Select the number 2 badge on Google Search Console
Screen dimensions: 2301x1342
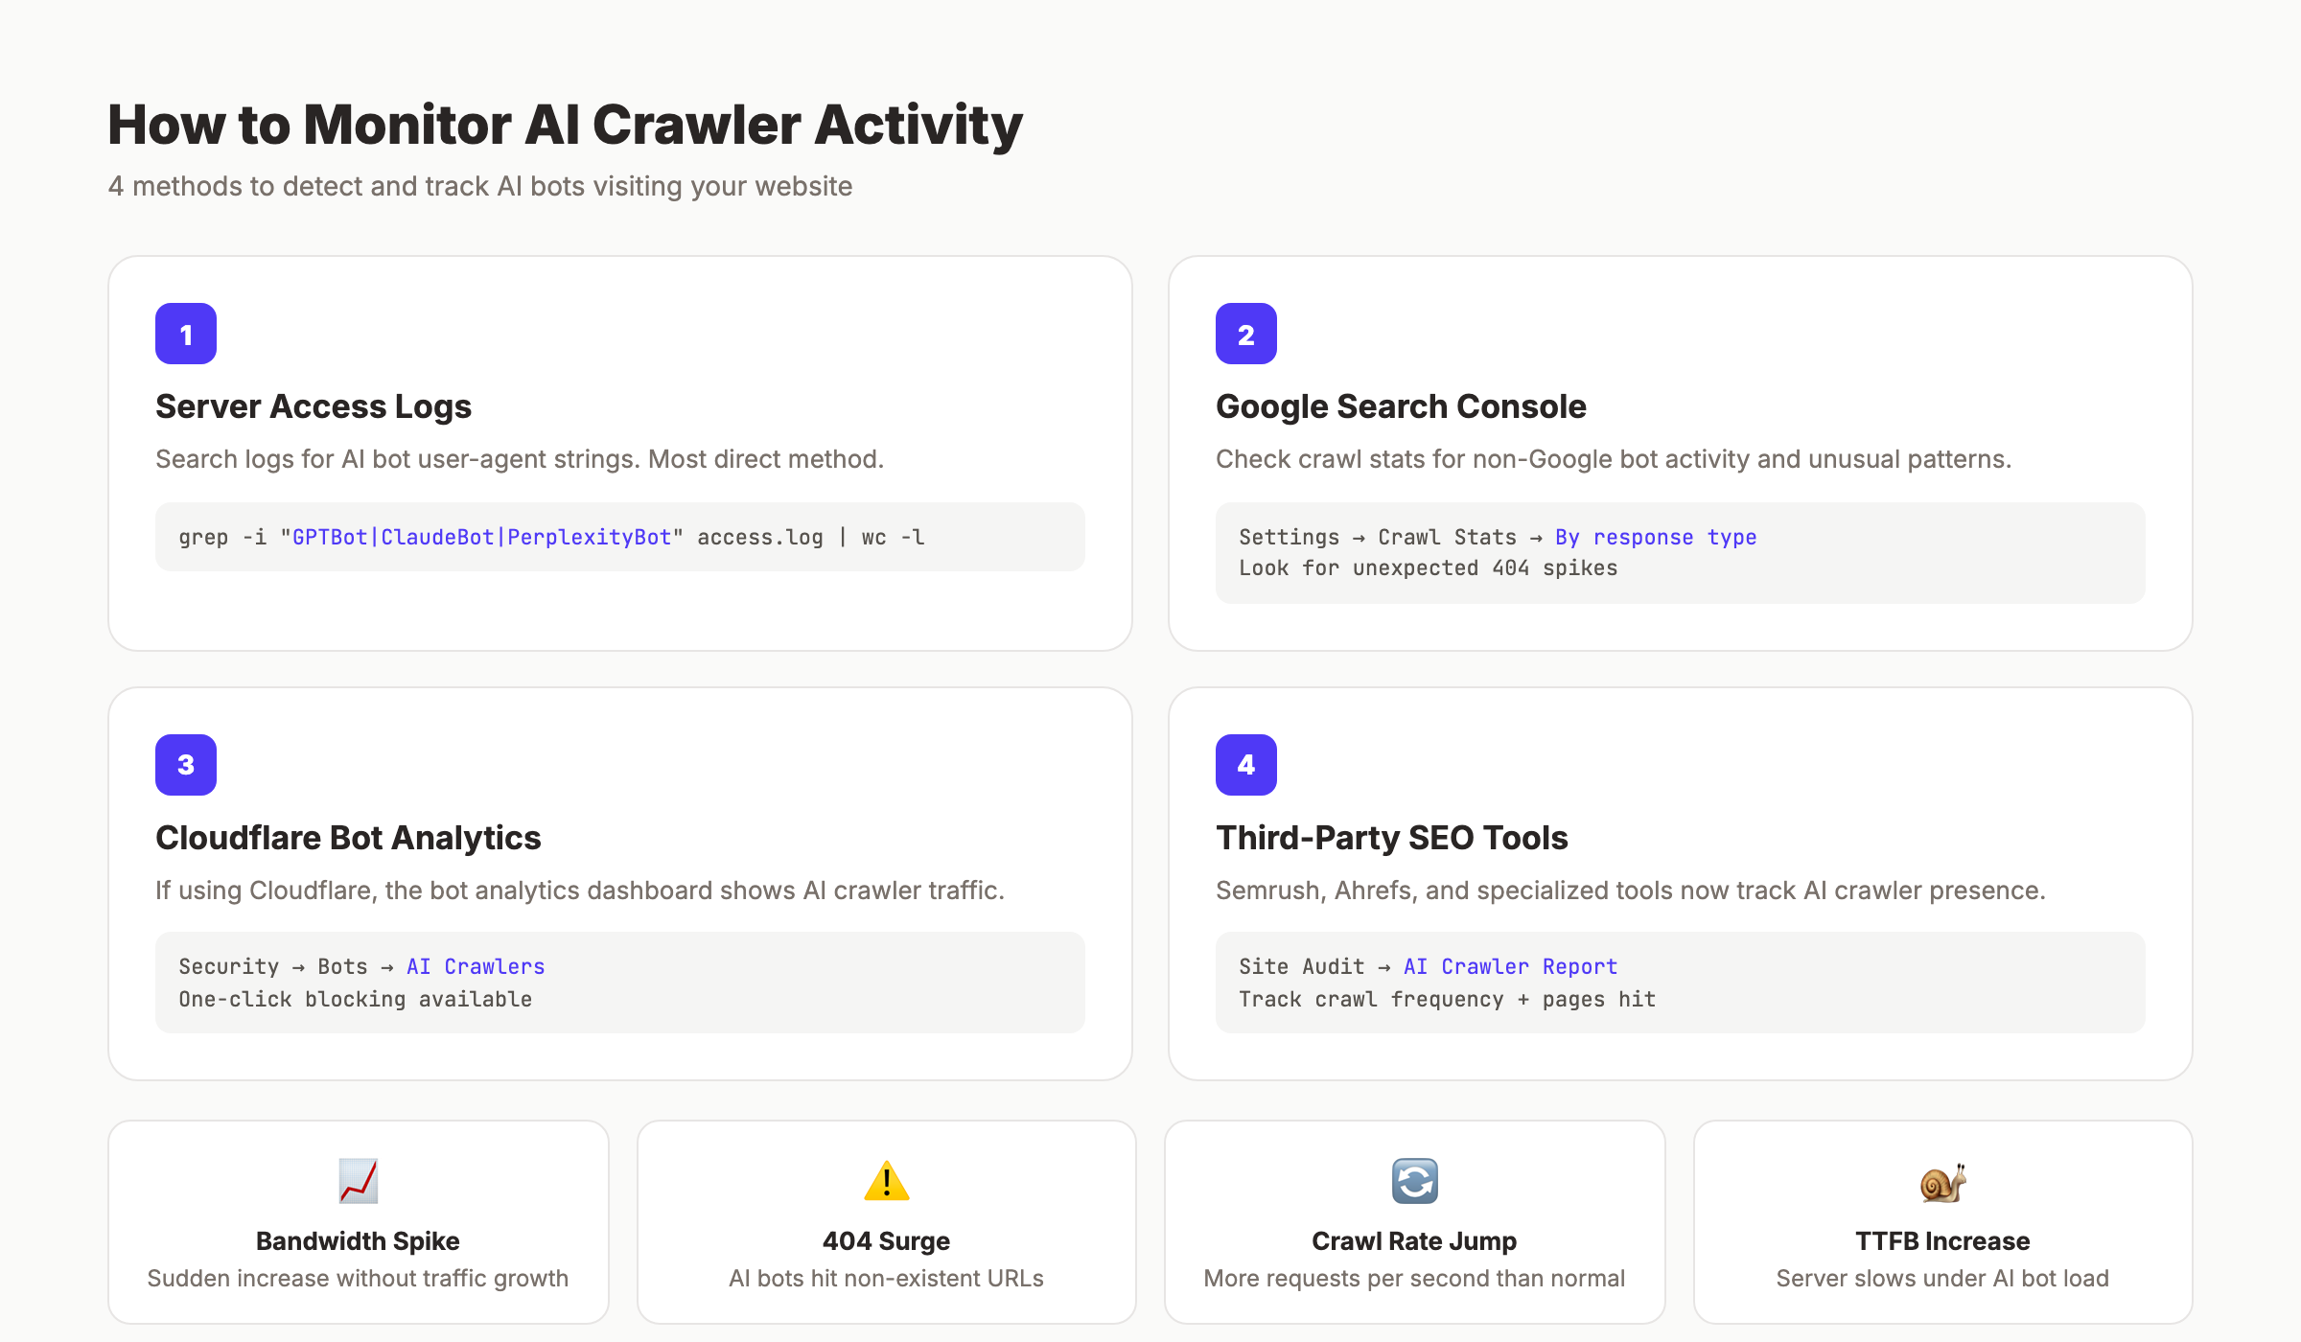(1246, 334)
